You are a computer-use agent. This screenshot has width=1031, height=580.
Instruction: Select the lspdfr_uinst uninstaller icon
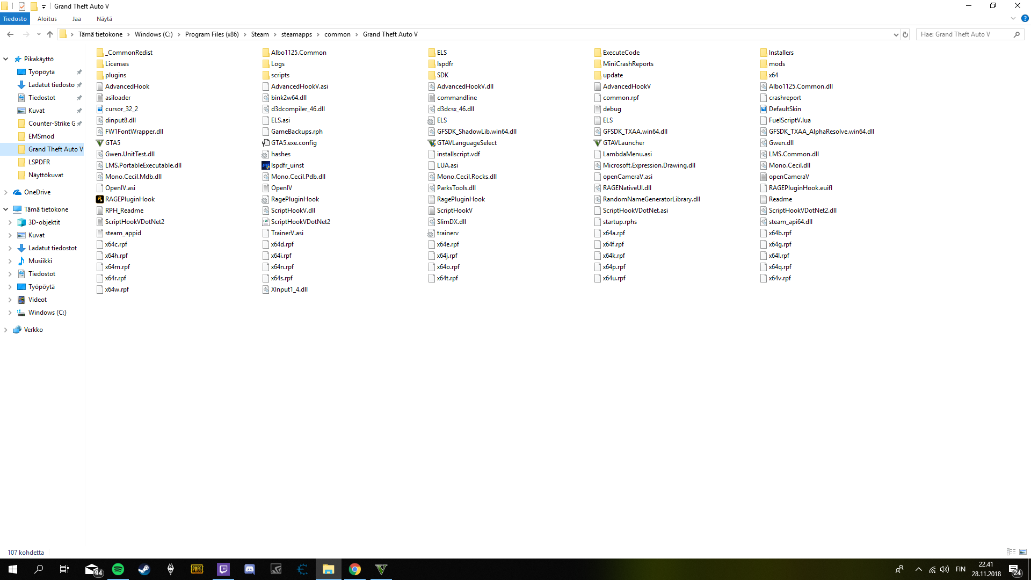pyautogui.click(x=265, y=165)
